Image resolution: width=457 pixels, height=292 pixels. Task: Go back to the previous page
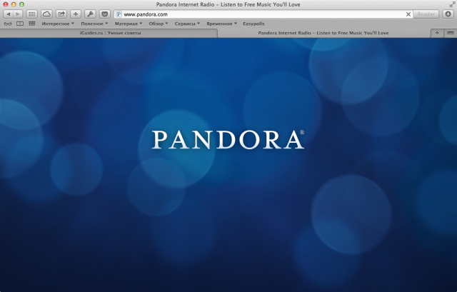tap(8, 14)
